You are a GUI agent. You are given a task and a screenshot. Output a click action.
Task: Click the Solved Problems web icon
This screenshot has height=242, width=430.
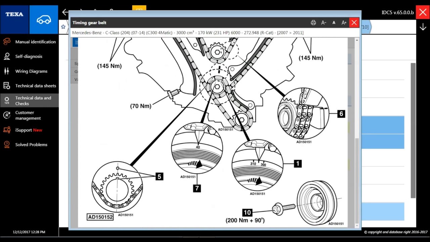(7, 145)
